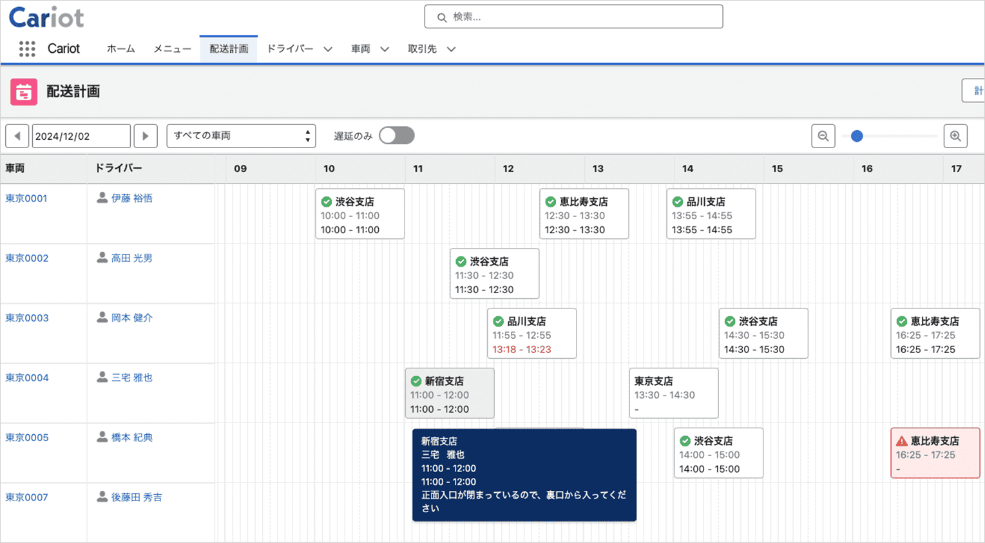Open driver link 高田 光男

click(x=131, y=258)
